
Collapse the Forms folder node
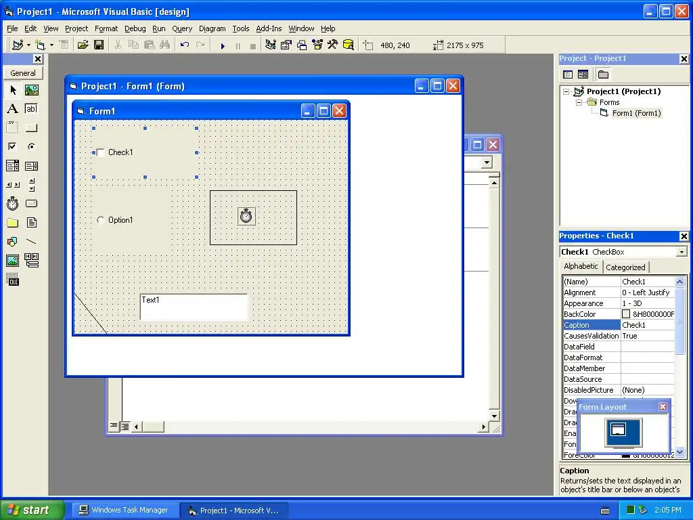(579, 103)
